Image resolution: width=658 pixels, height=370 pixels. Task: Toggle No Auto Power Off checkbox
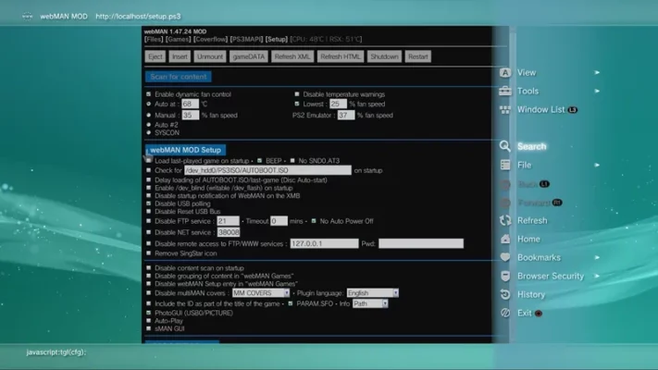click(314, 221)
